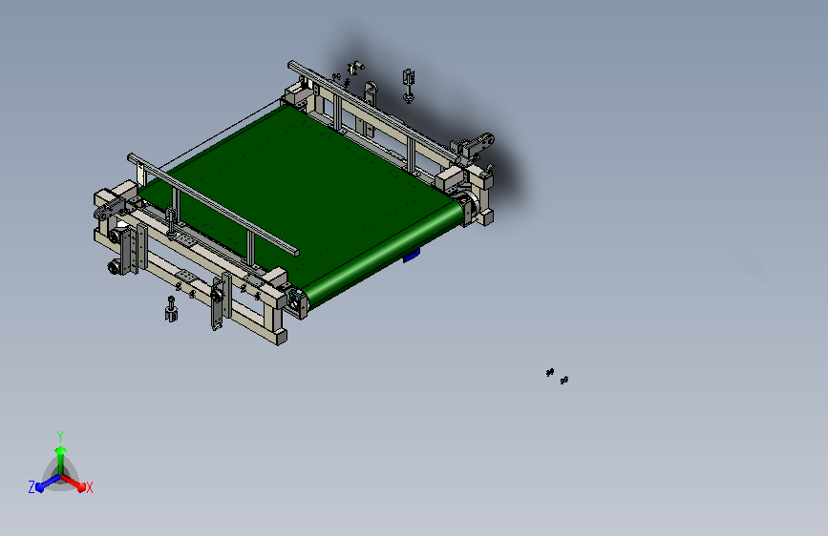This screenshot has height=536, width=828.
Task: Select the detached leveling foot above the frame
Action: click(x=409, y=86)
